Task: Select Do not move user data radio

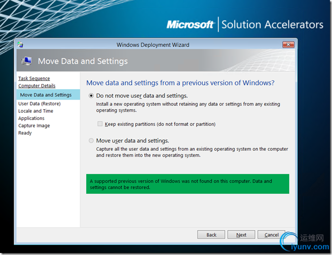Action: click(91, 96)
